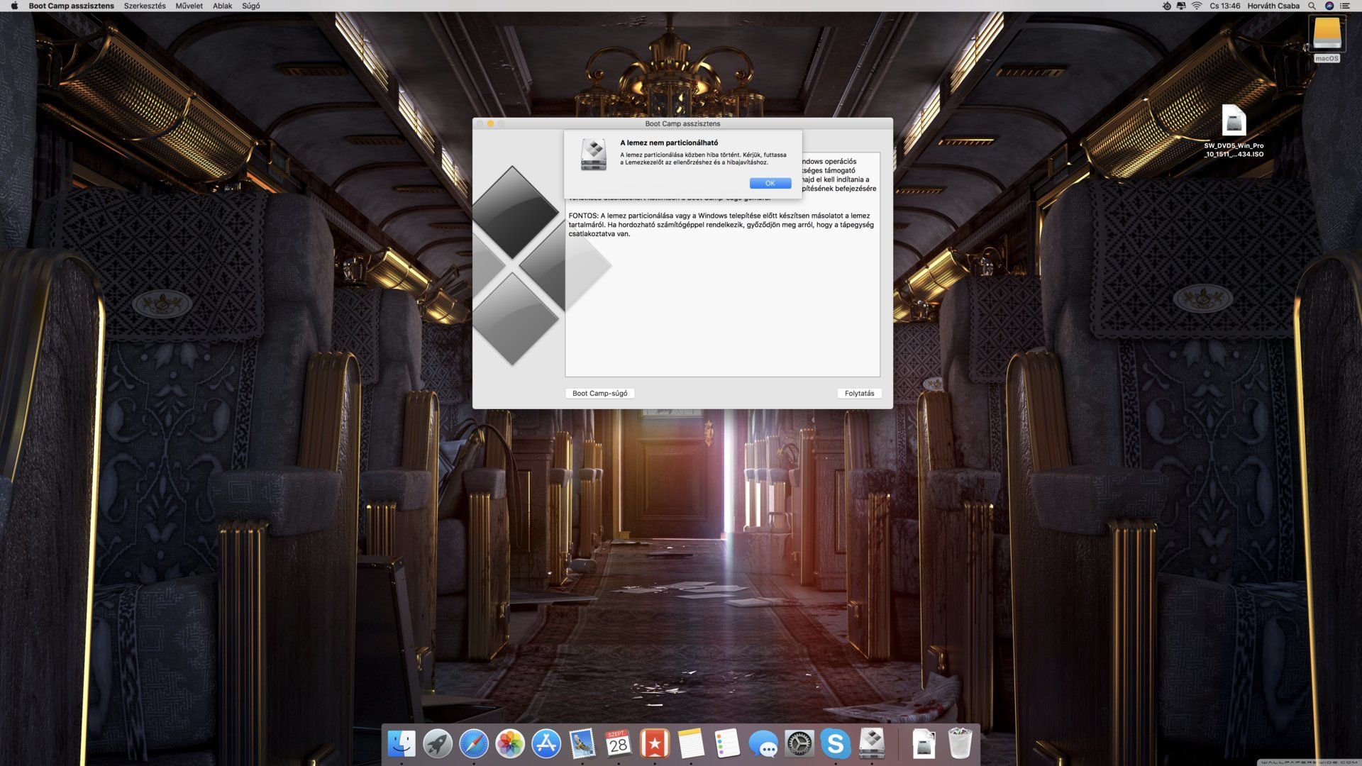Open the Művelet menu
Image resolution: width=1362 pixels, height=766 pixels.
click(x=189, y=6)
